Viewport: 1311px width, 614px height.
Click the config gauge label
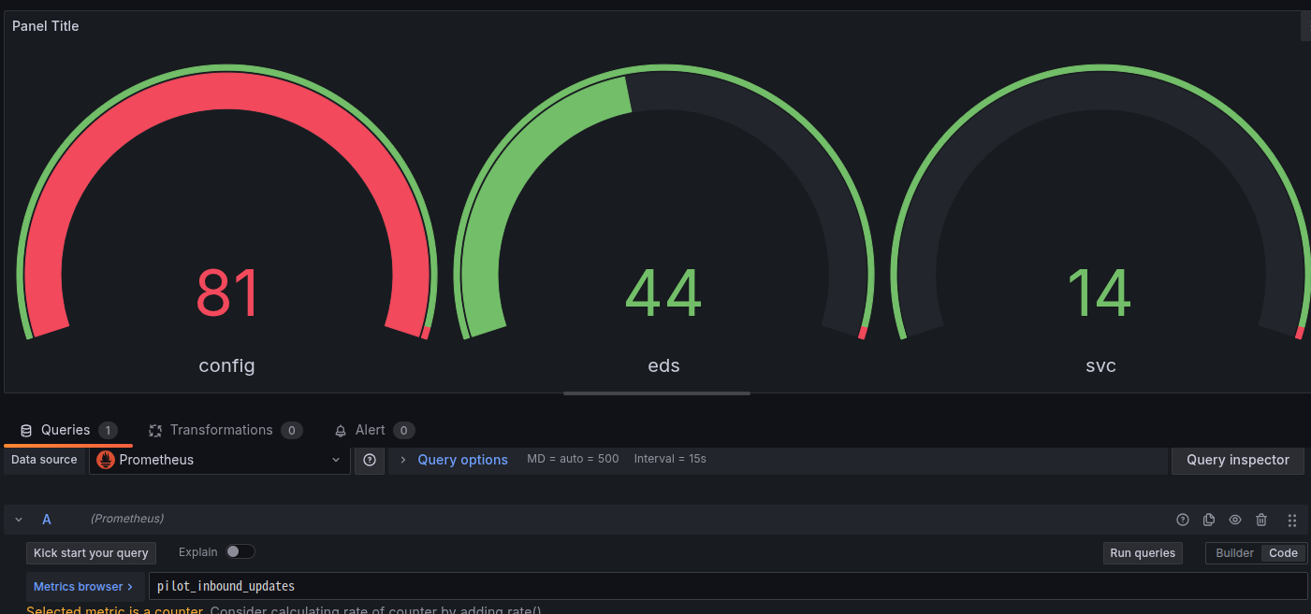coord(226,365)
